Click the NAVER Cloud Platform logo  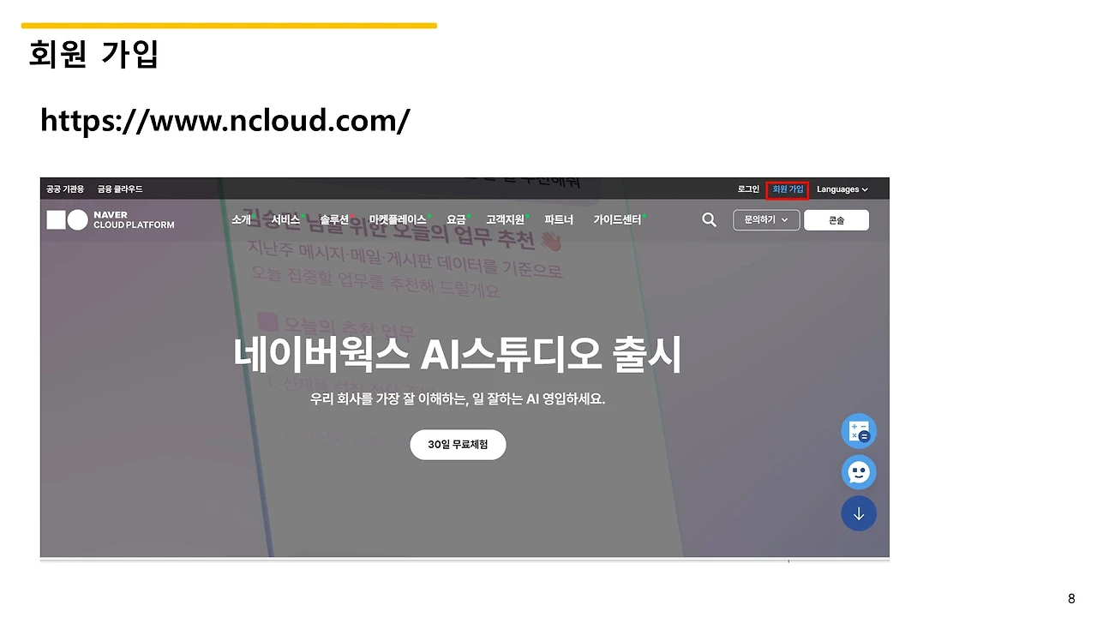(x=111, y=219)
